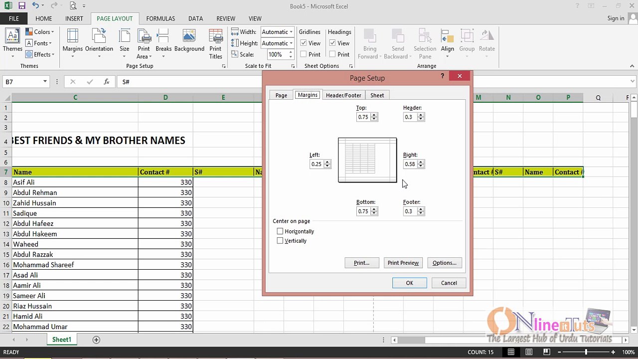Switch to Normal view in the status bar
The height and width of the screenshot is (359, 638).
(x=511, y=352)
